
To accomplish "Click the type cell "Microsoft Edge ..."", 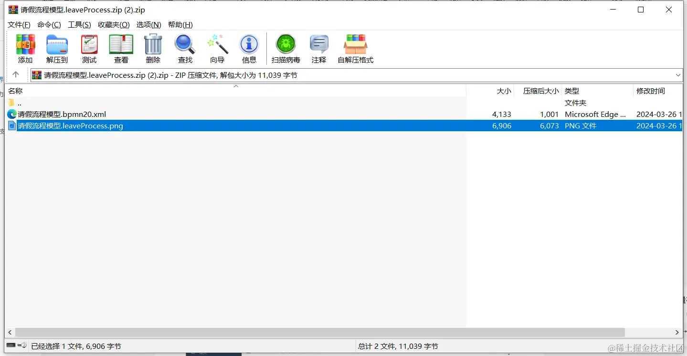I will click(x=595, y=115).
